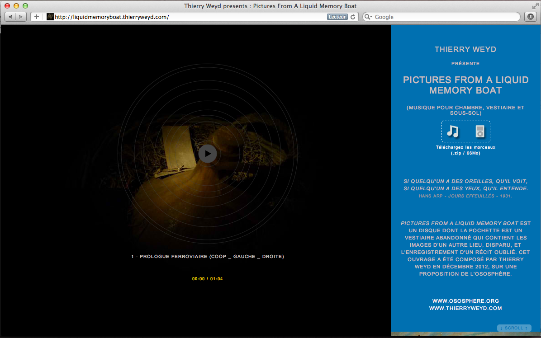Enter full screen using top-right arrows icon
This screenshot has height=338, width=541.
coord(535,6)
